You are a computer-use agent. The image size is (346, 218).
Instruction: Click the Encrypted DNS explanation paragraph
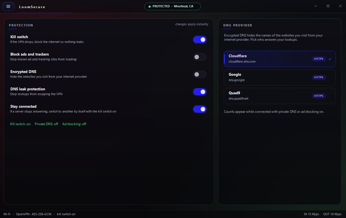tap(274, 38)
